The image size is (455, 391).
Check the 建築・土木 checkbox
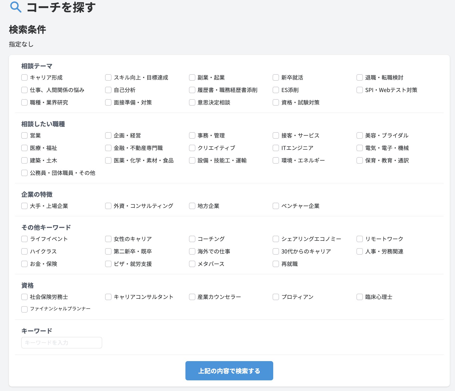point(24,160)
